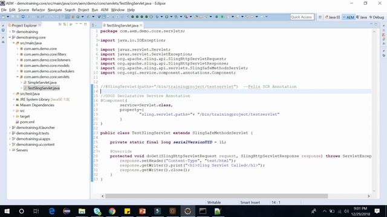
Task: Expand the JRE System Library node
Action: [14, 99]
